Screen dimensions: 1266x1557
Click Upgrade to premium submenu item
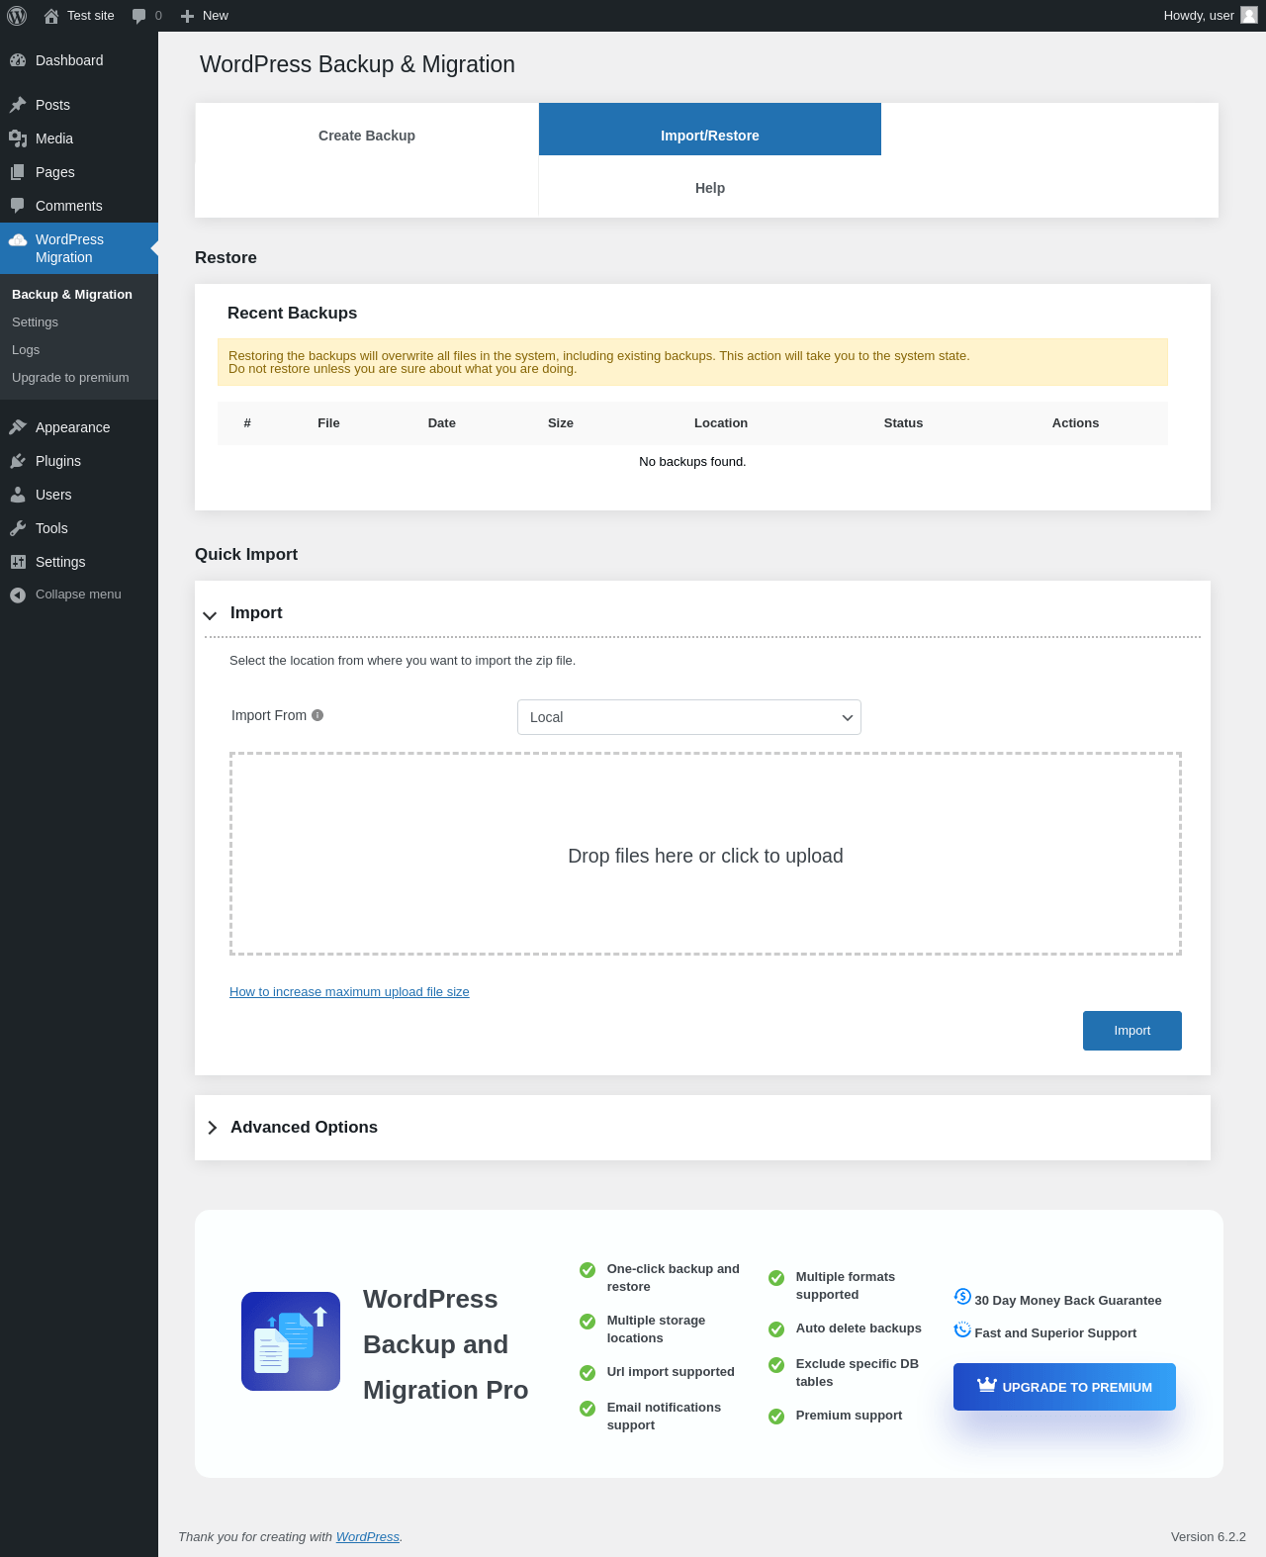click(70, 378)
